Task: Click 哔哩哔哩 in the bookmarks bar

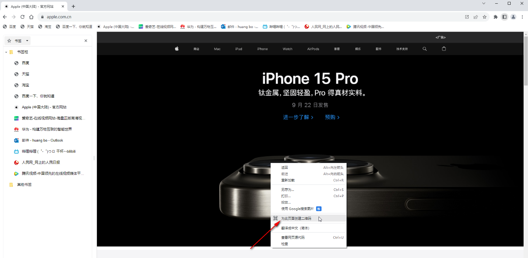Action: tap(281, 27)
